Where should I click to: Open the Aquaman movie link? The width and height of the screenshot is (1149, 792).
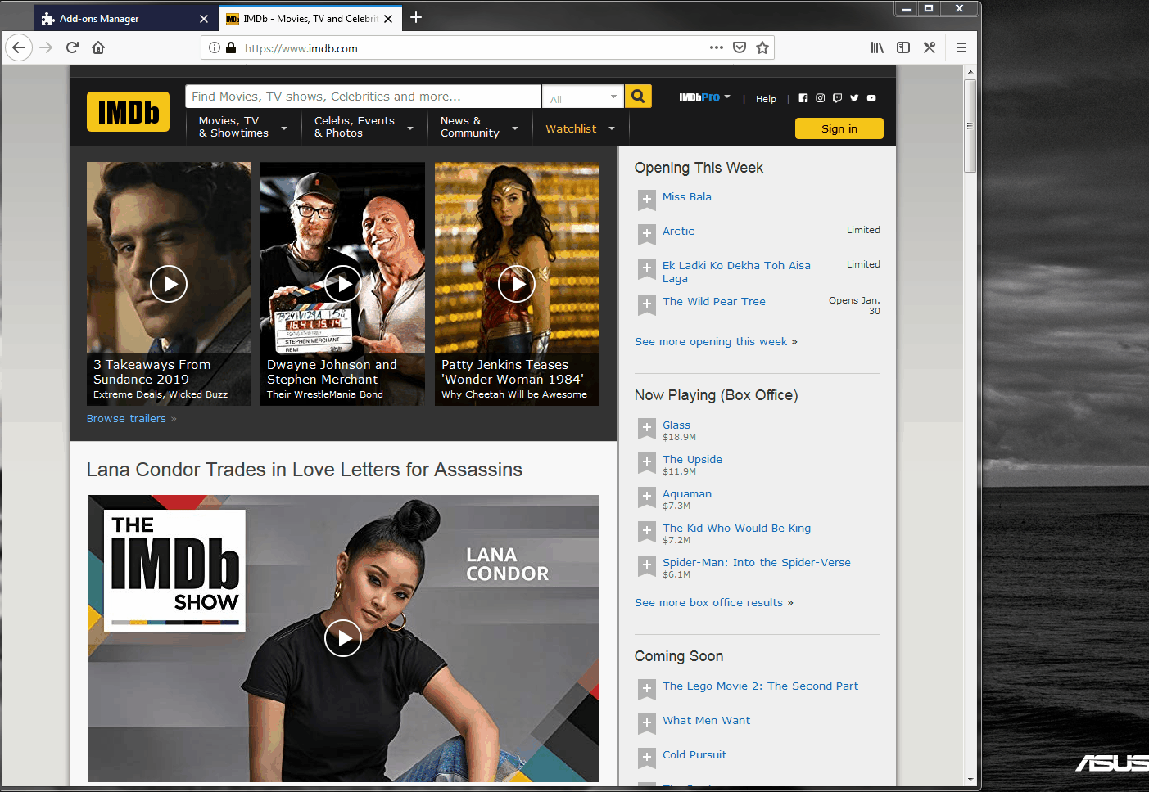point(687,493)
